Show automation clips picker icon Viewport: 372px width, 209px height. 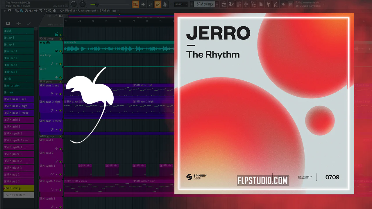tap(29, 24)
